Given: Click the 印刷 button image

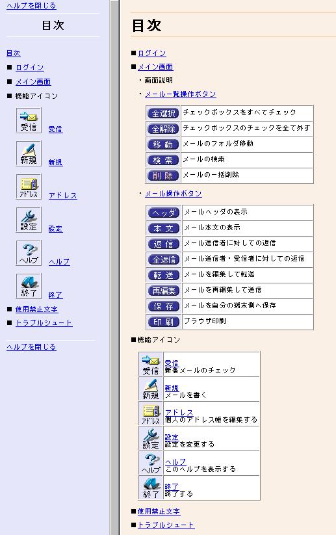Looking at the screenshot, I should click(164, 322).
